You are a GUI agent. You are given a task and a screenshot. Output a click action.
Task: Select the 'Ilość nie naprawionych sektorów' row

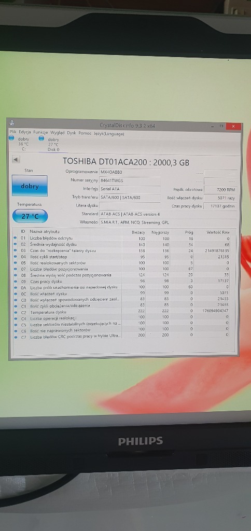point(121,330)
